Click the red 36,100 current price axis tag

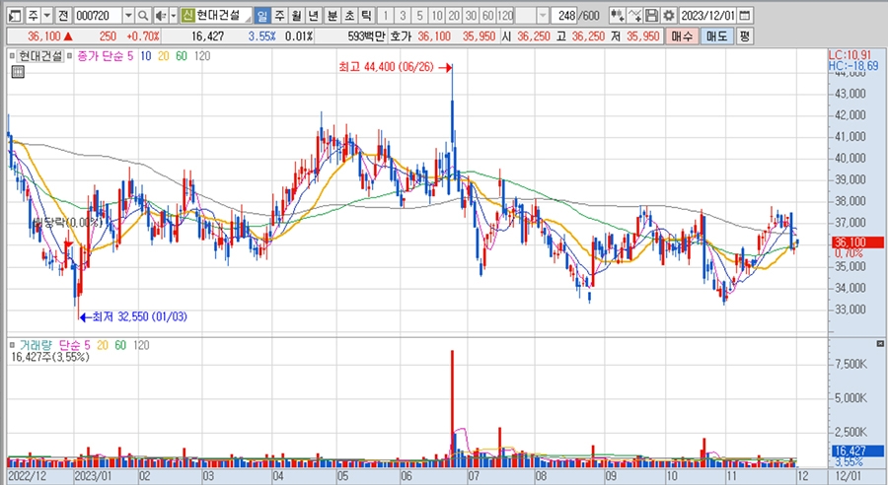(857, 242)
